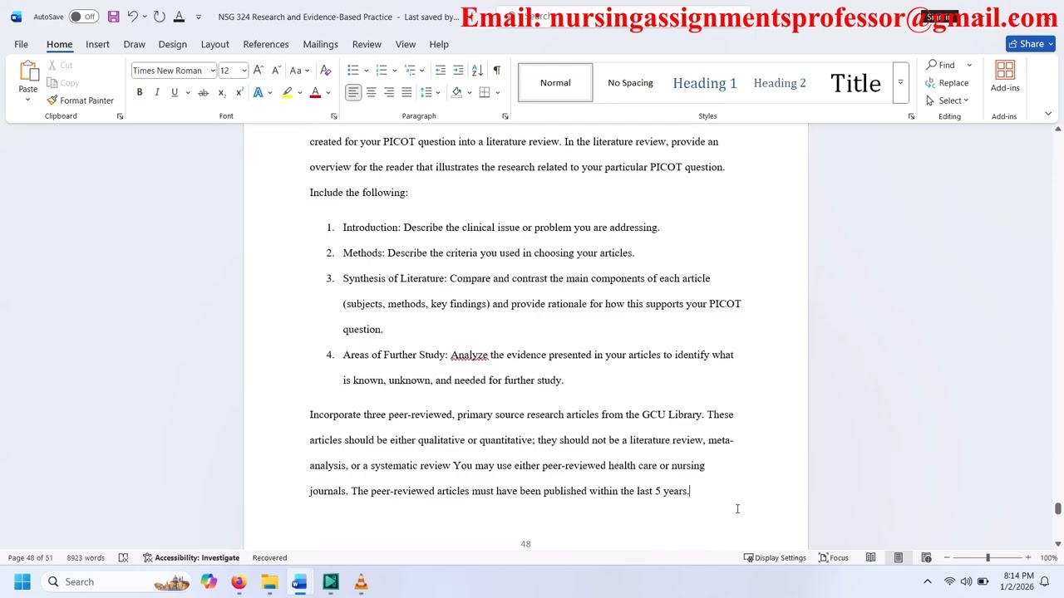Toggle Italic formatting
This screenshot has height=598, width=1064.
157,92
